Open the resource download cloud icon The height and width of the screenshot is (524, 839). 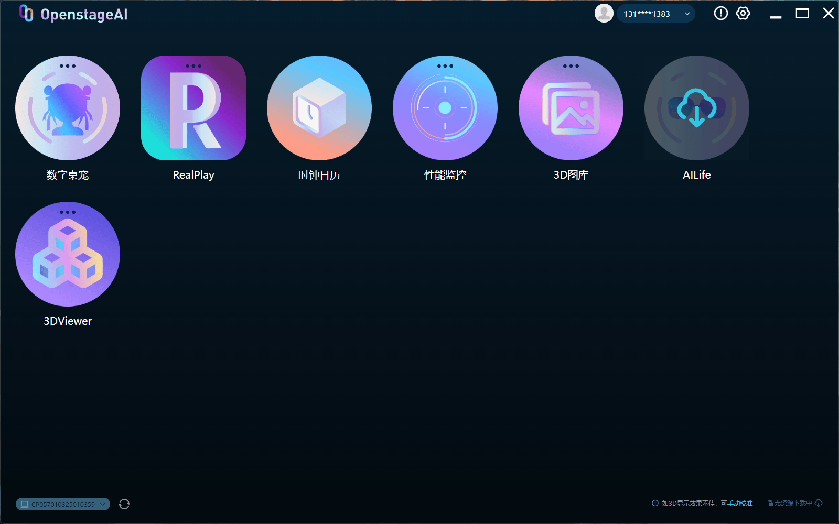tap(819, 503)
